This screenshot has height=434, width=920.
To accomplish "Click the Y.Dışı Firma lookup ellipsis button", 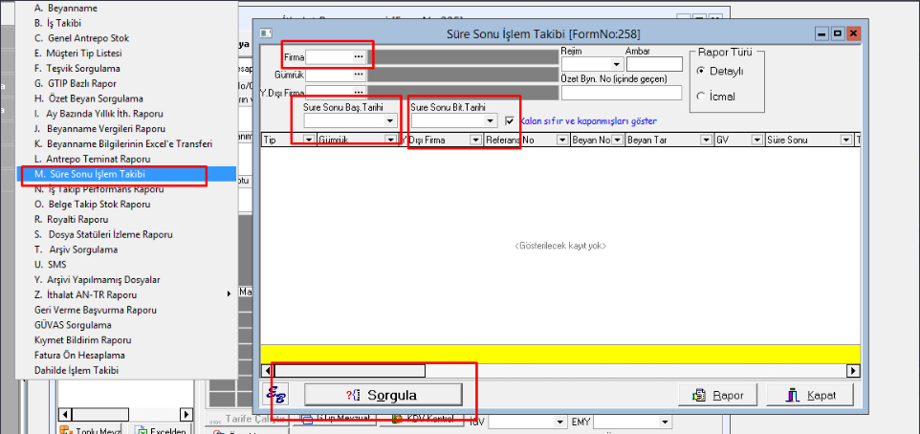I will tap(359, 93).
